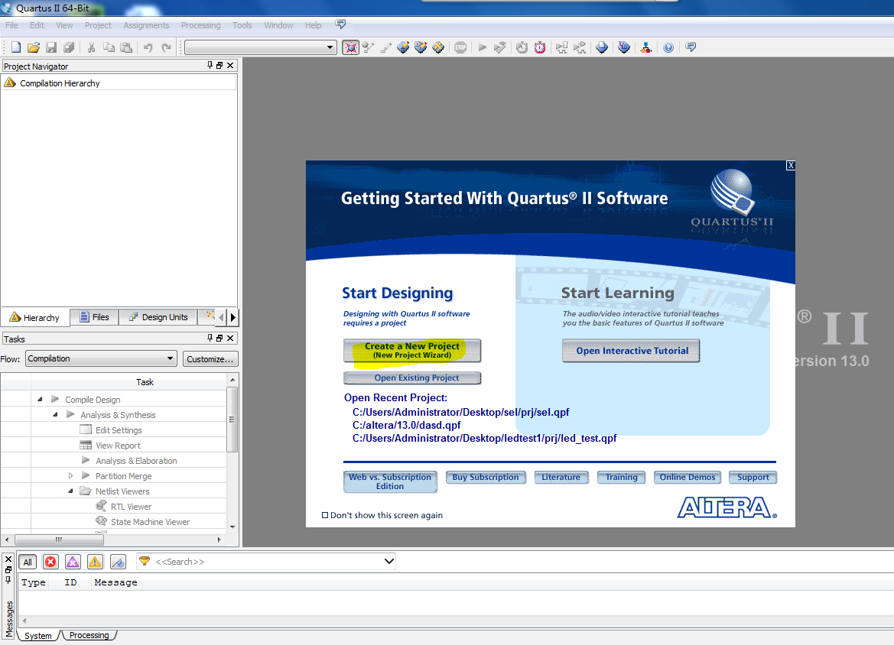The height and width of the screenshot is (645, 894).
Task: Click the red TimeQuest stopwatch icon
Action: [540, 47]
